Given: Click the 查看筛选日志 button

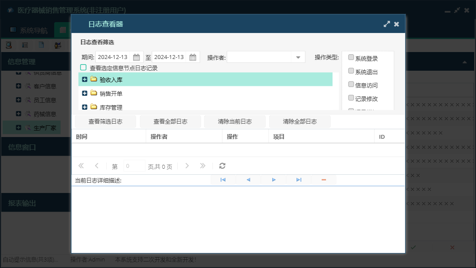Looking at the screenshot, I should (x=105, y=121).
